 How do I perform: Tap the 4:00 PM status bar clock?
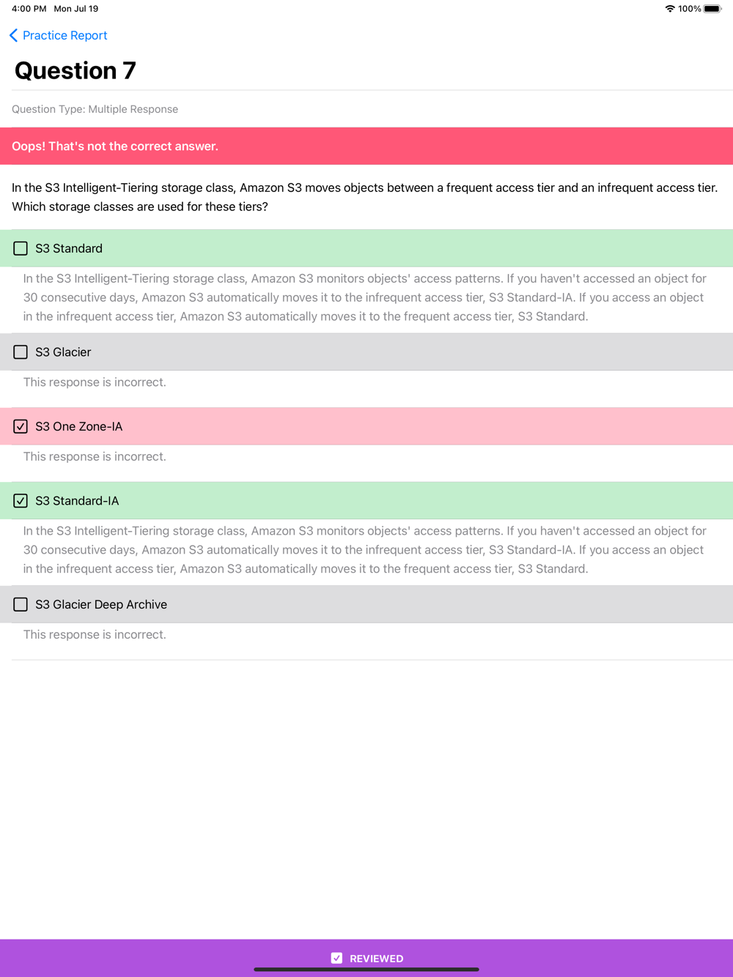(29, 9)
